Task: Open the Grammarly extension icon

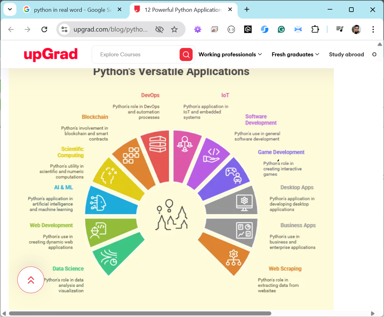Action: (281, 29)
